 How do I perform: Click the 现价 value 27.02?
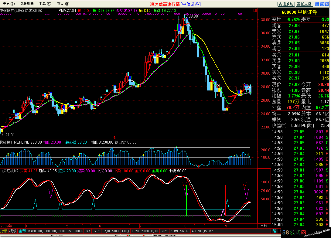[294, 84]
